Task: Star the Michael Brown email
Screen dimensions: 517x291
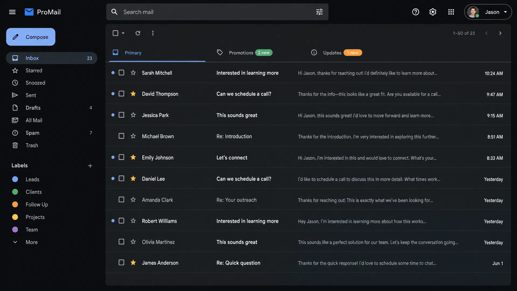Action: coord(133,136)
